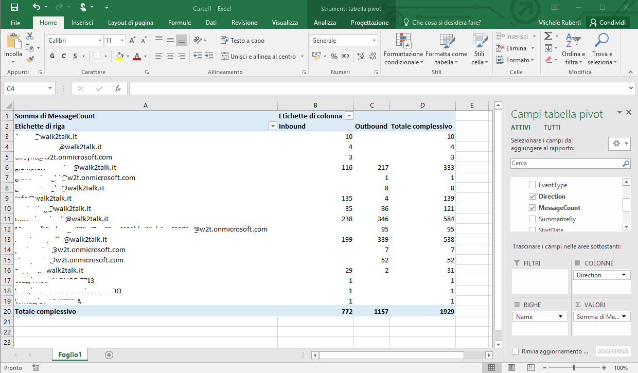The width and height of the screenshot is (638, 373).
Task: Open the Generale number format dropdown
Action: click(x=374, y=40)
